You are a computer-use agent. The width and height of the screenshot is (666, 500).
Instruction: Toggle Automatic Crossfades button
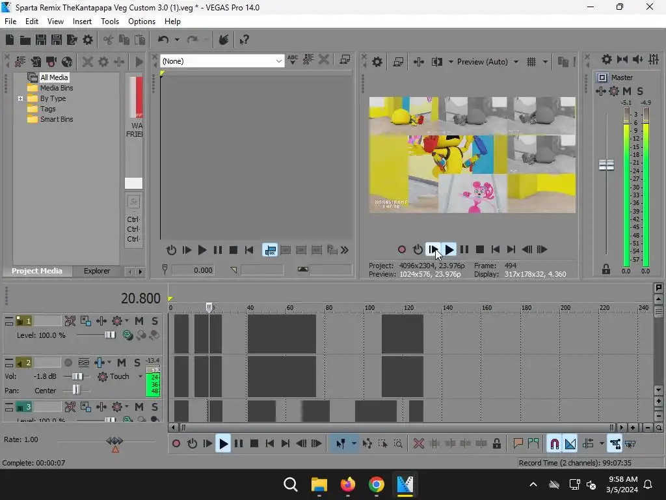570,444
